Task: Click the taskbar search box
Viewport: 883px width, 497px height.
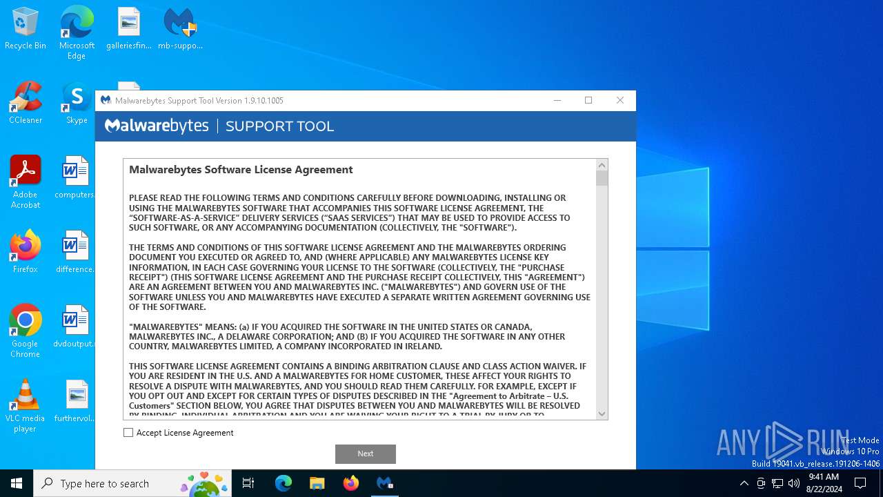Action: (x=133, y=483)
